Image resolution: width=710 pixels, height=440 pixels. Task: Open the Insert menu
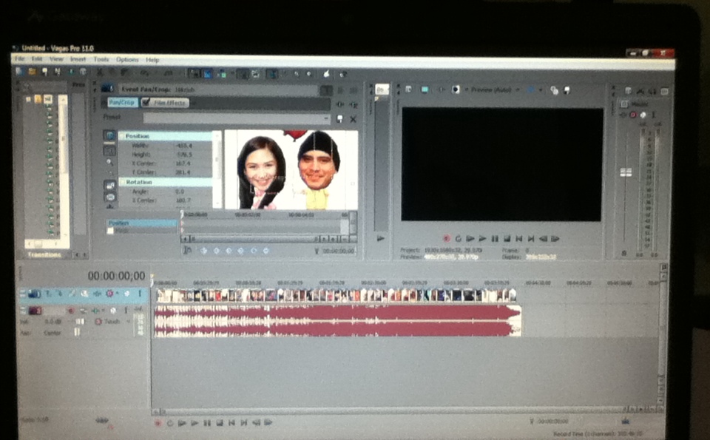pos(78,59)
